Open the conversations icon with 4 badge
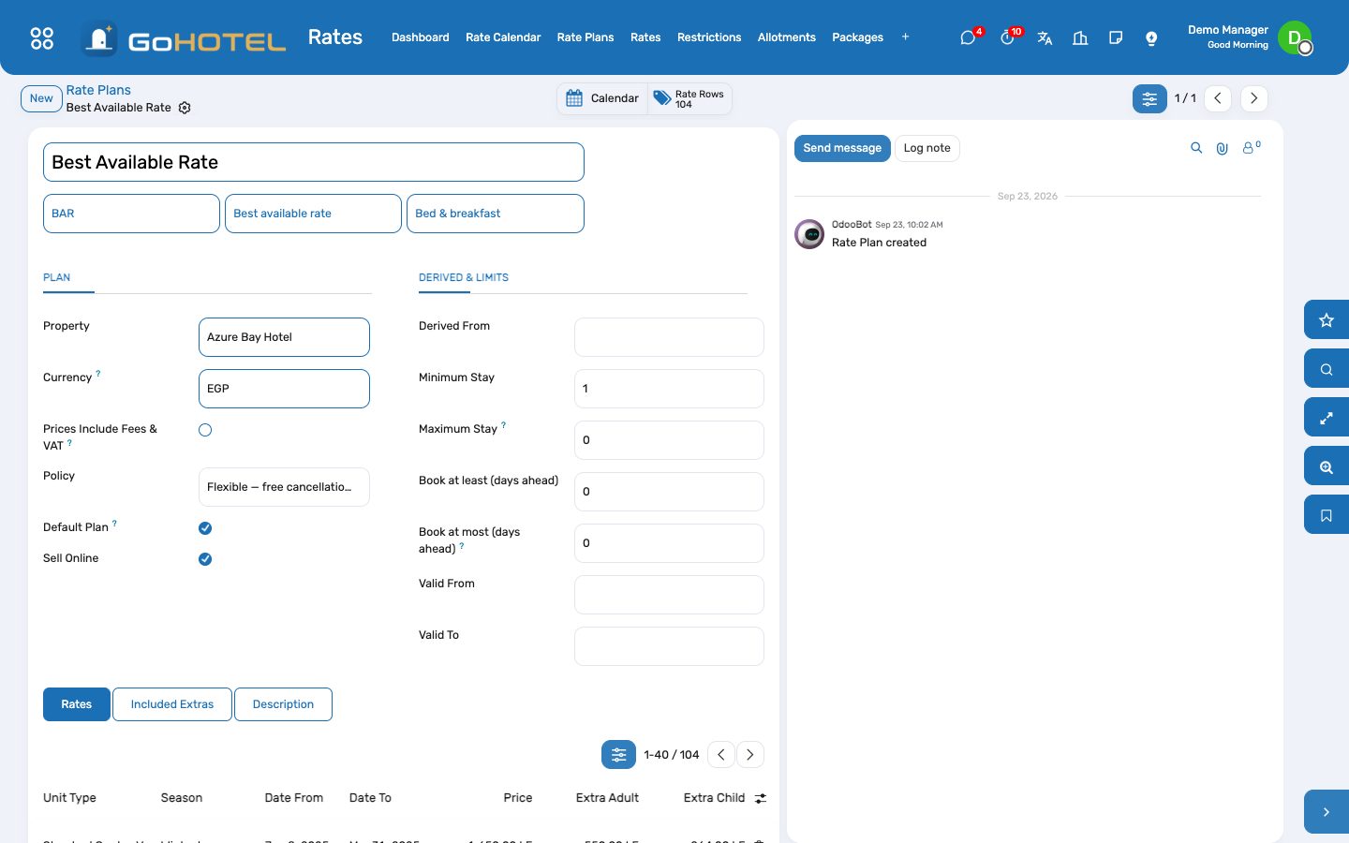 [969, 37]
